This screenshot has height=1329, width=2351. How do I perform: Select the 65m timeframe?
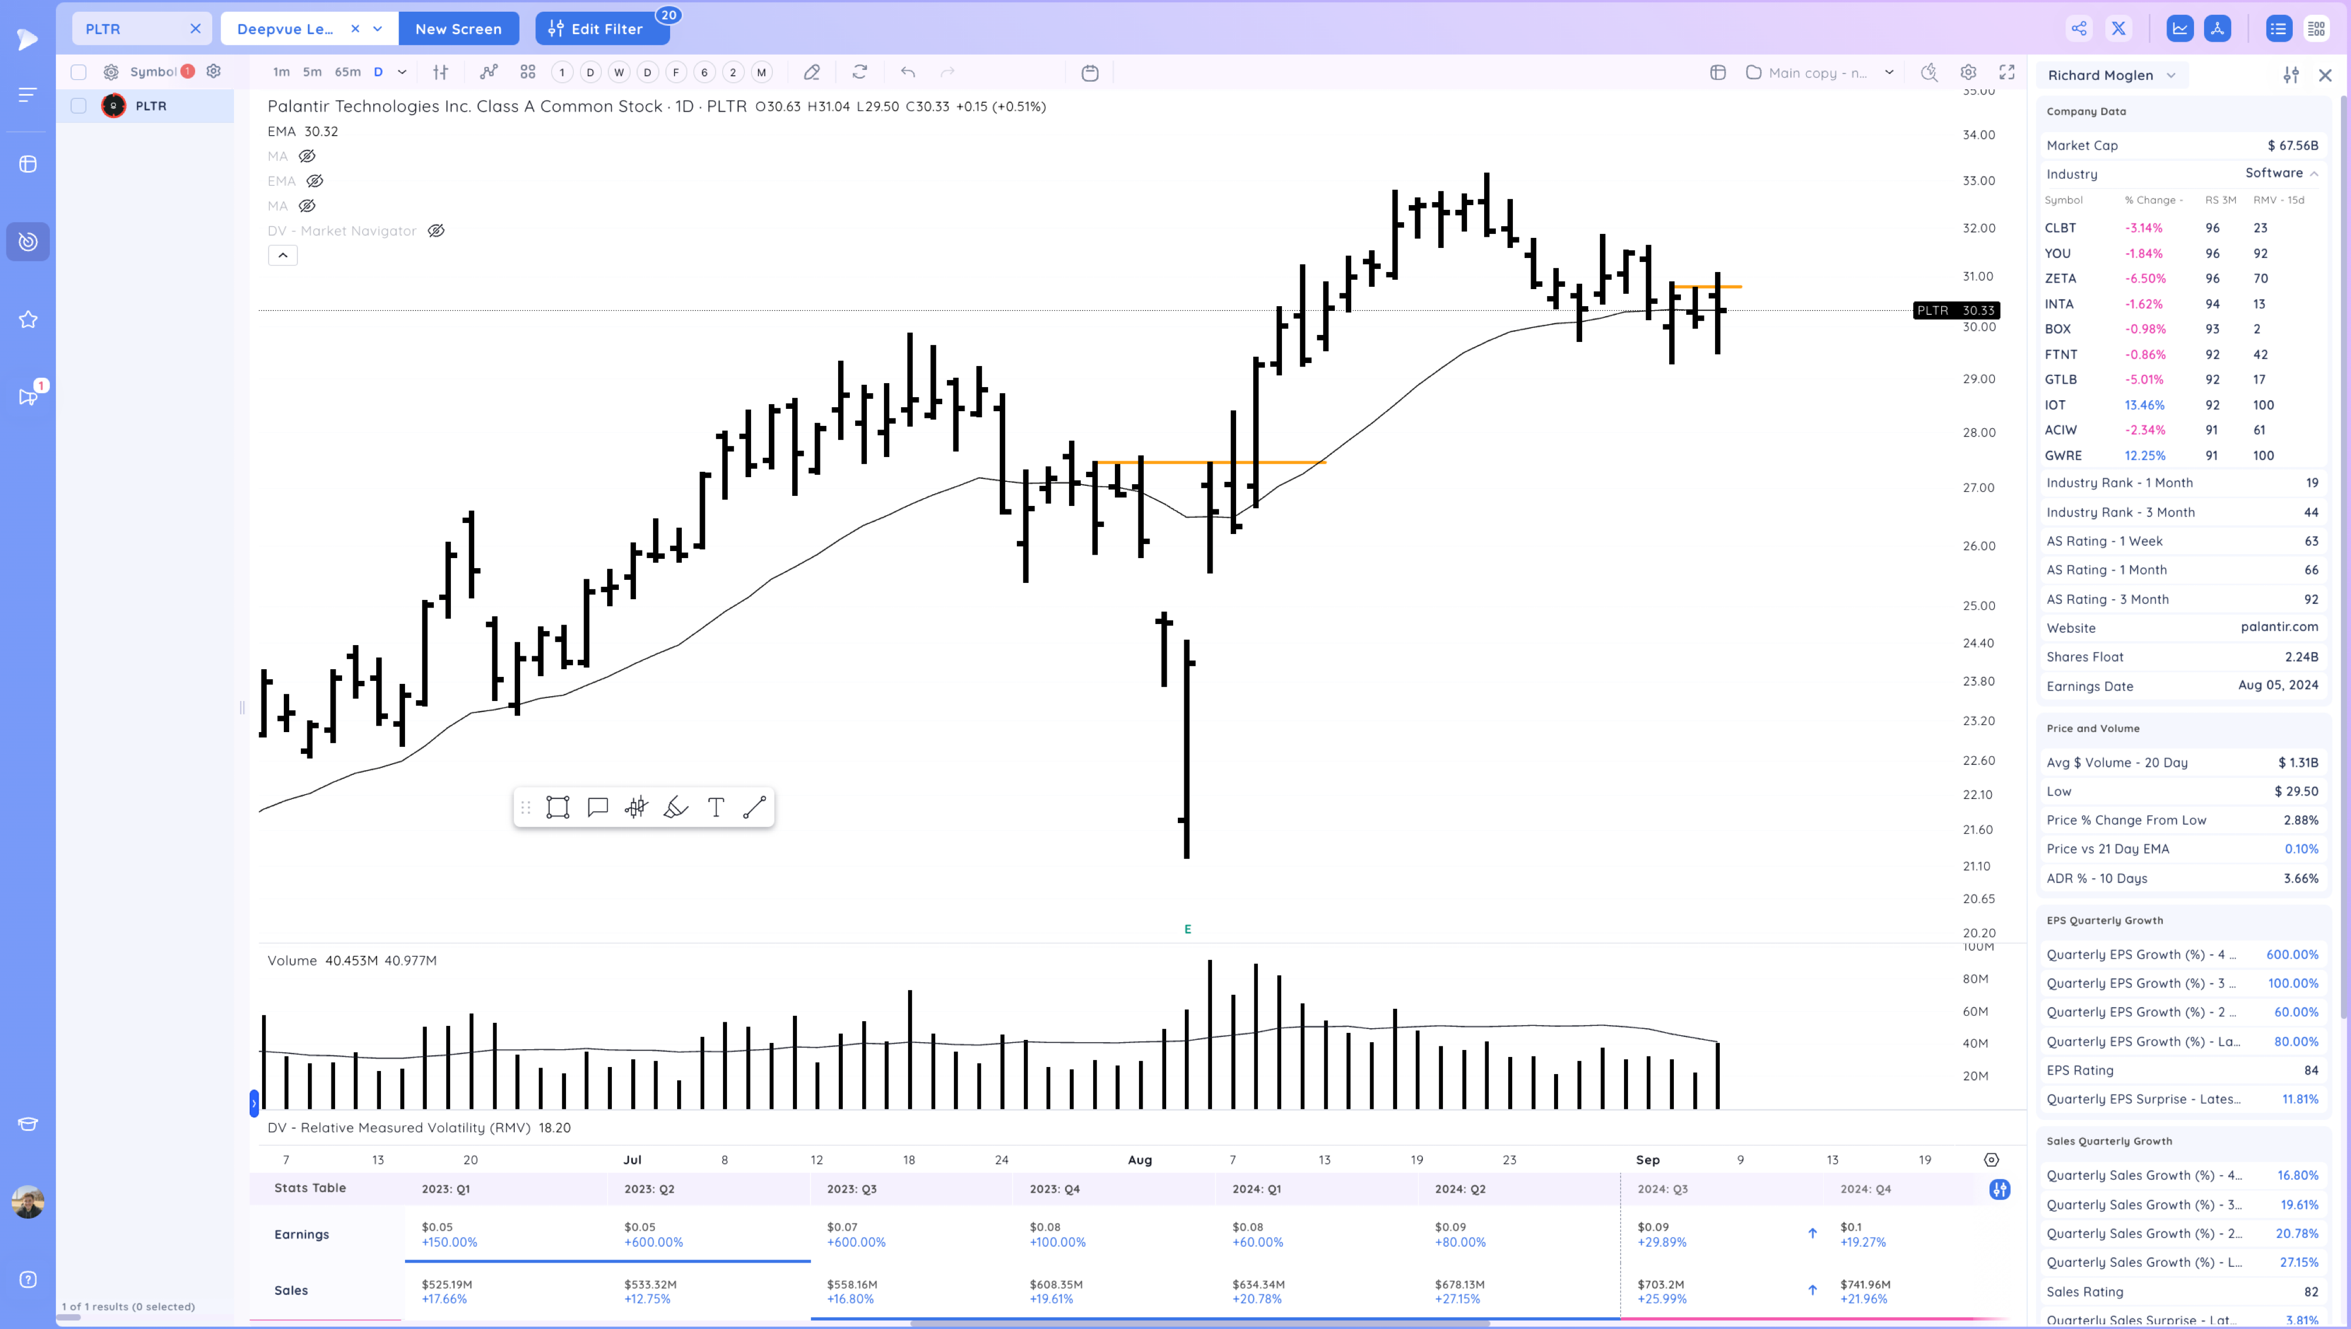point(347,72)
